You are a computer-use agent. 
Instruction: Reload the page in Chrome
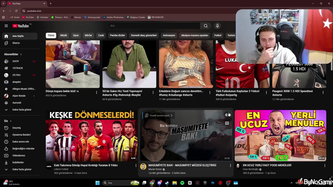[x=16, y=11]
